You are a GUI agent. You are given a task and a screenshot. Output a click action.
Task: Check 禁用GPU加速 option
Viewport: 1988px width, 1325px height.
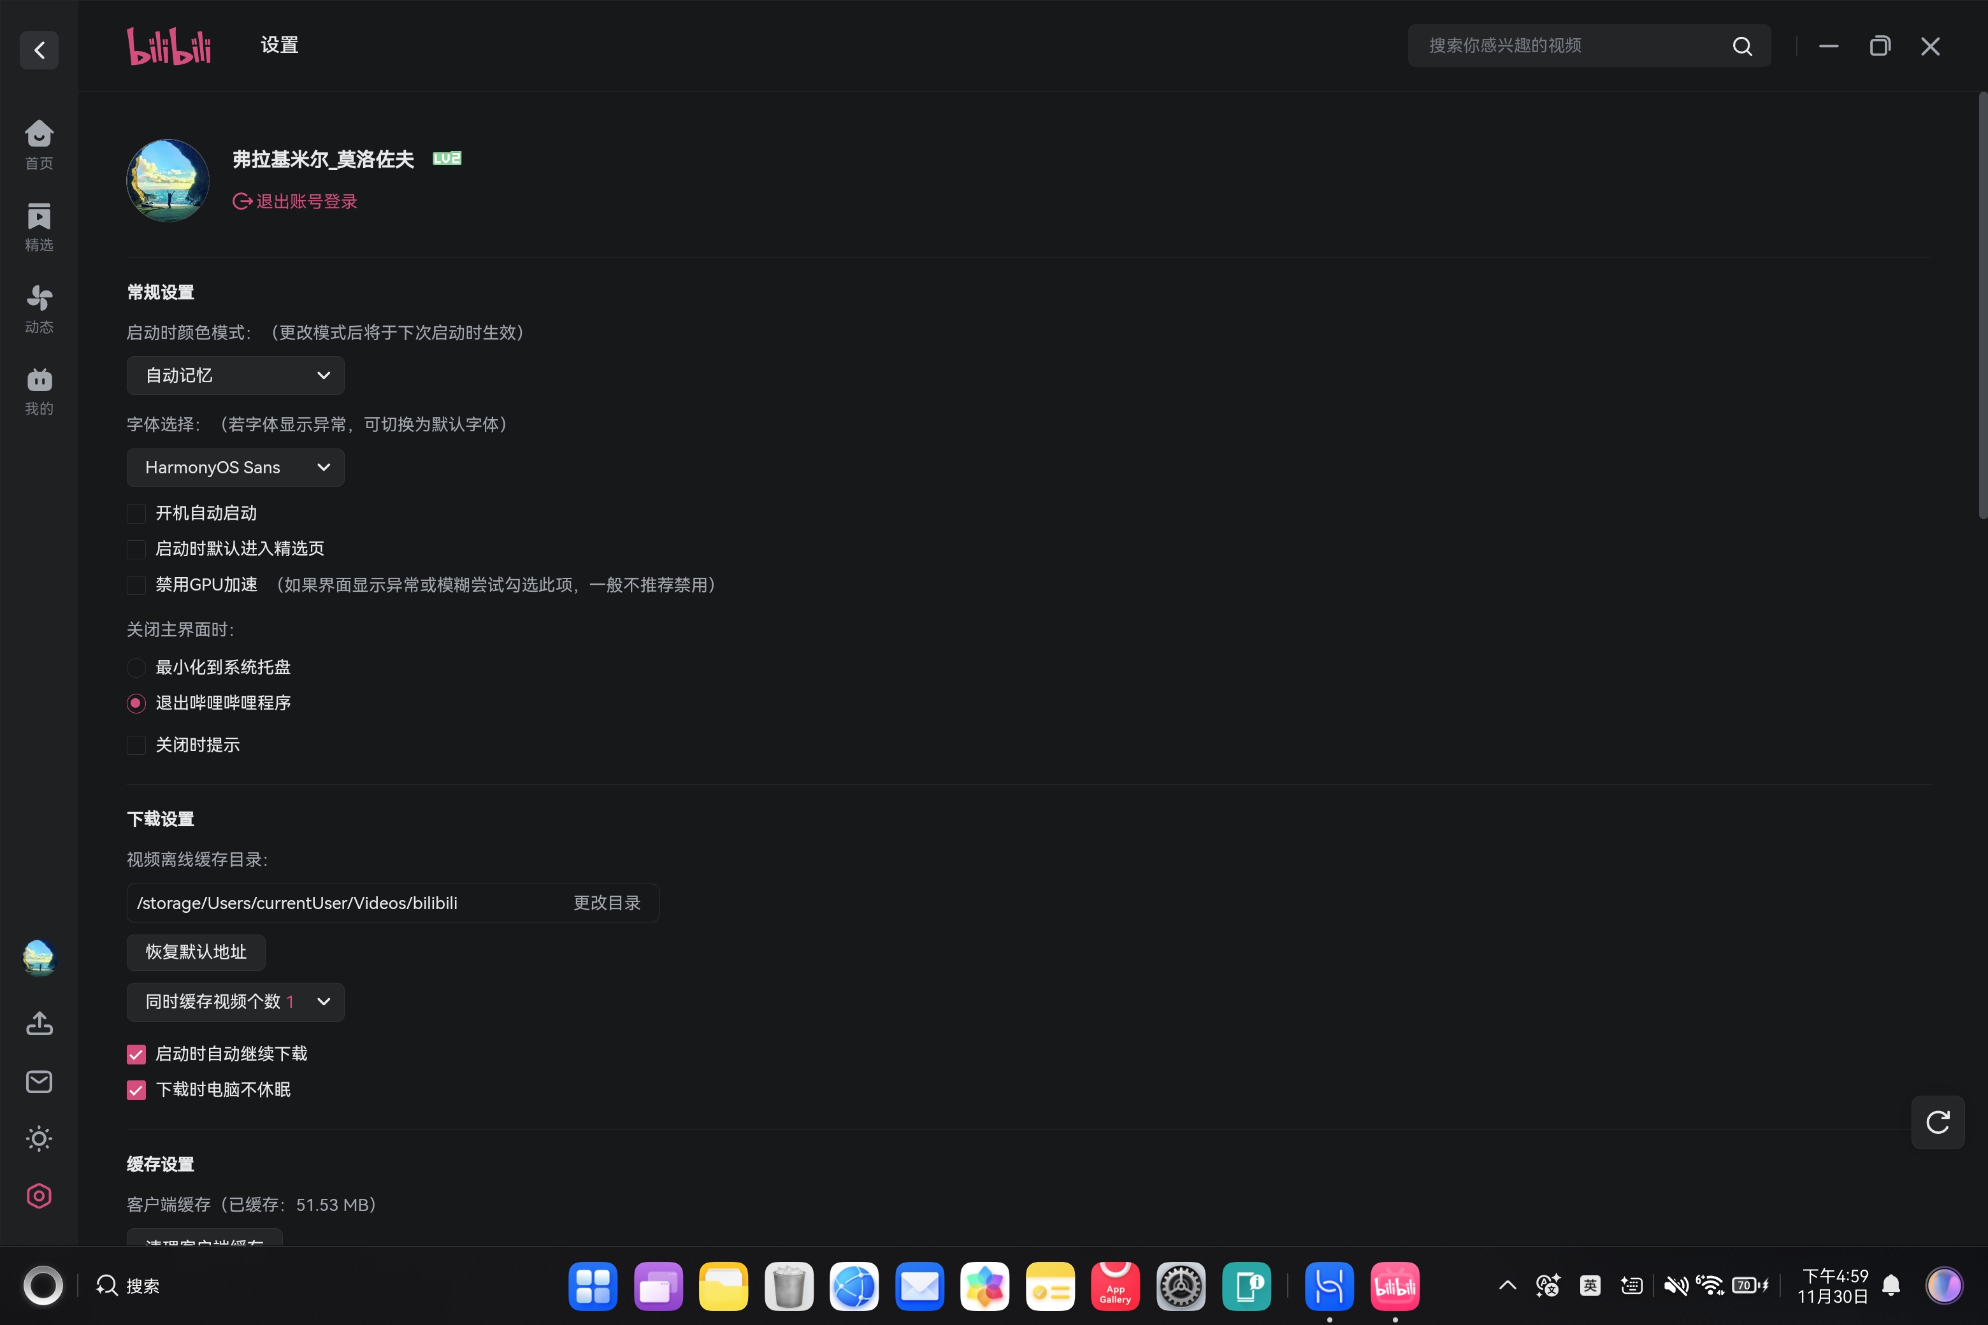coord(136,585)
